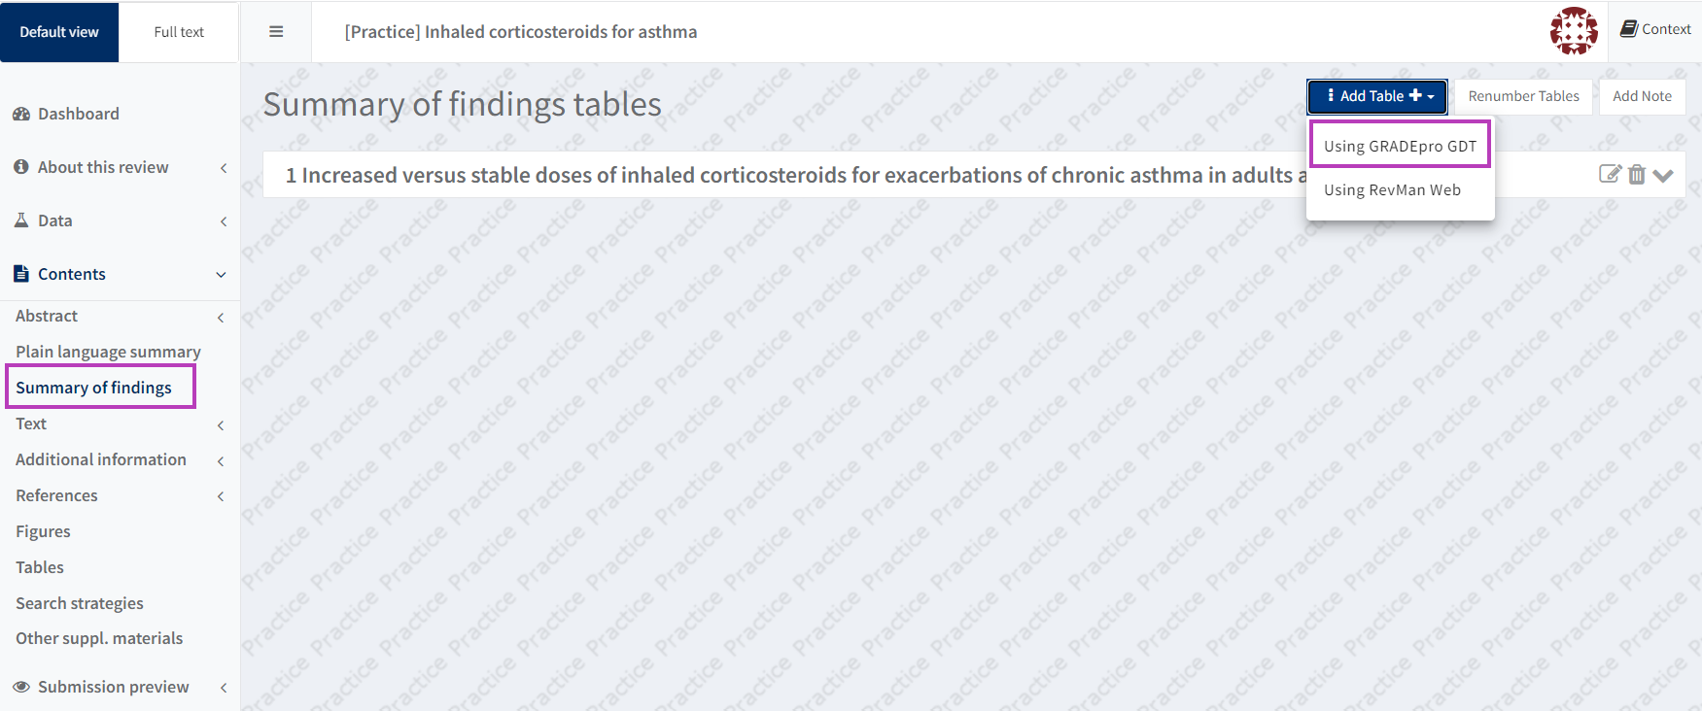
Task: Expand table 1 with the chevron
Action: point(1663,176)
